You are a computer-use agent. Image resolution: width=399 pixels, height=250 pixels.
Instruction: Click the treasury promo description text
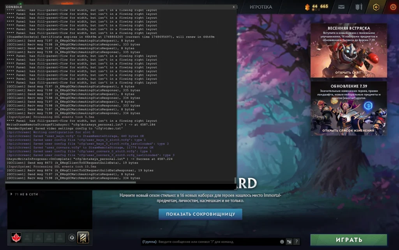pyautogui.click(x=200, y=198)
